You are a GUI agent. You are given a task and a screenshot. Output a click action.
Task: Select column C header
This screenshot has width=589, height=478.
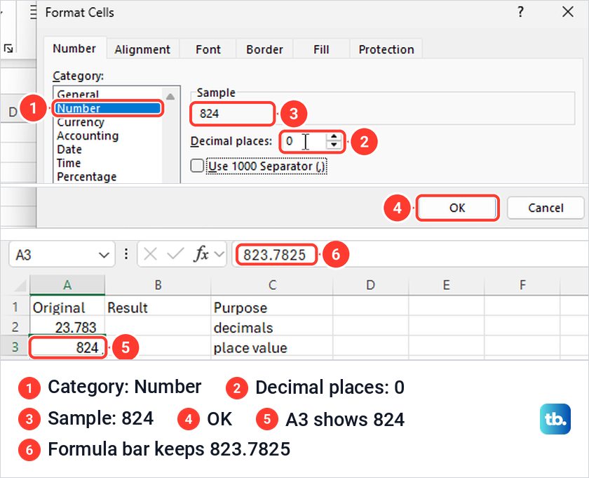272,285
